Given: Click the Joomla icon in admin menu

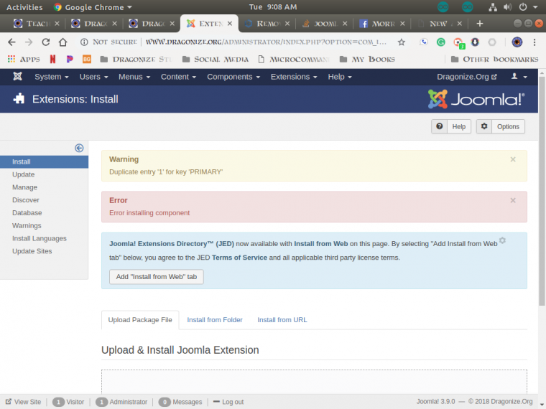Looking at the screenshot, I should pos(17,77).
